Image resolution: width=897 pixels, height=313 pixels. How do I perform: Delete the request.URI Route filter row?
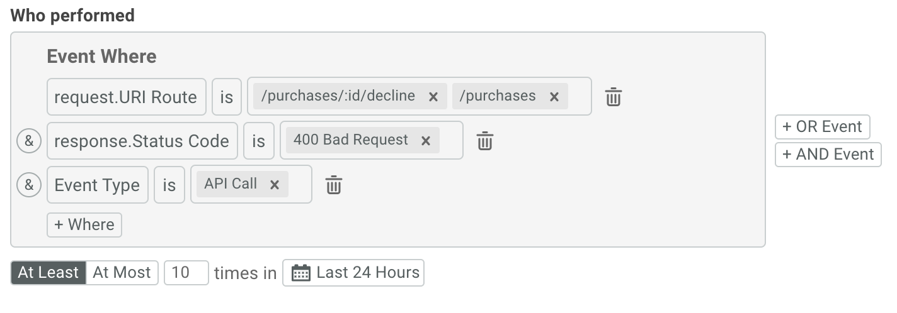click(613, 97)
